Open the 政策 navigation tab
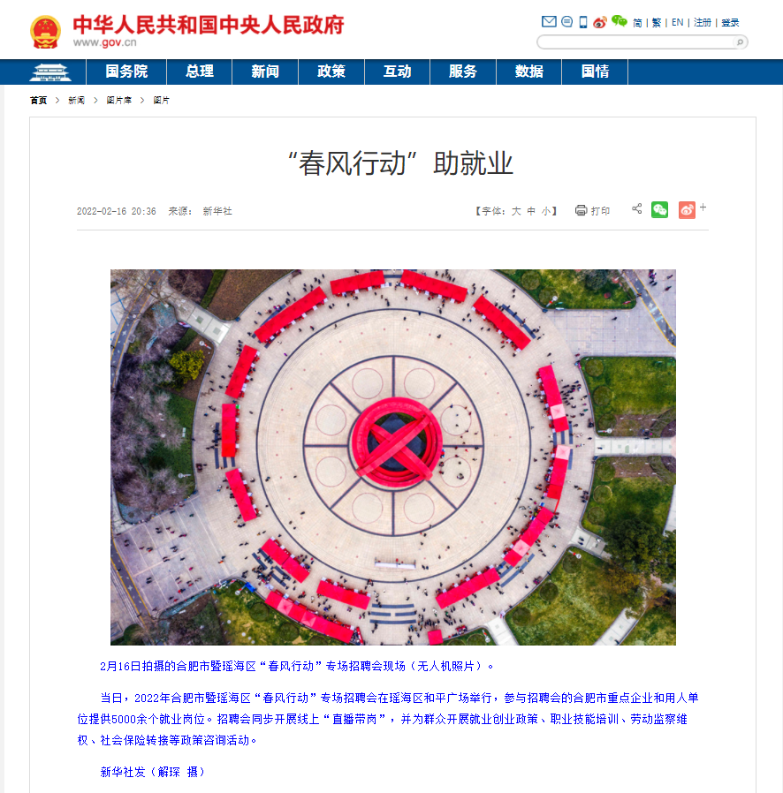Screen dimensions: 783x793 pos(331,72)
